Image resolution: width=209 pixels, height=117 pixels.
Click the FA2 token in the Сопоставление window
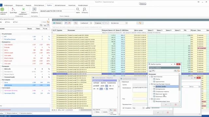106,86
